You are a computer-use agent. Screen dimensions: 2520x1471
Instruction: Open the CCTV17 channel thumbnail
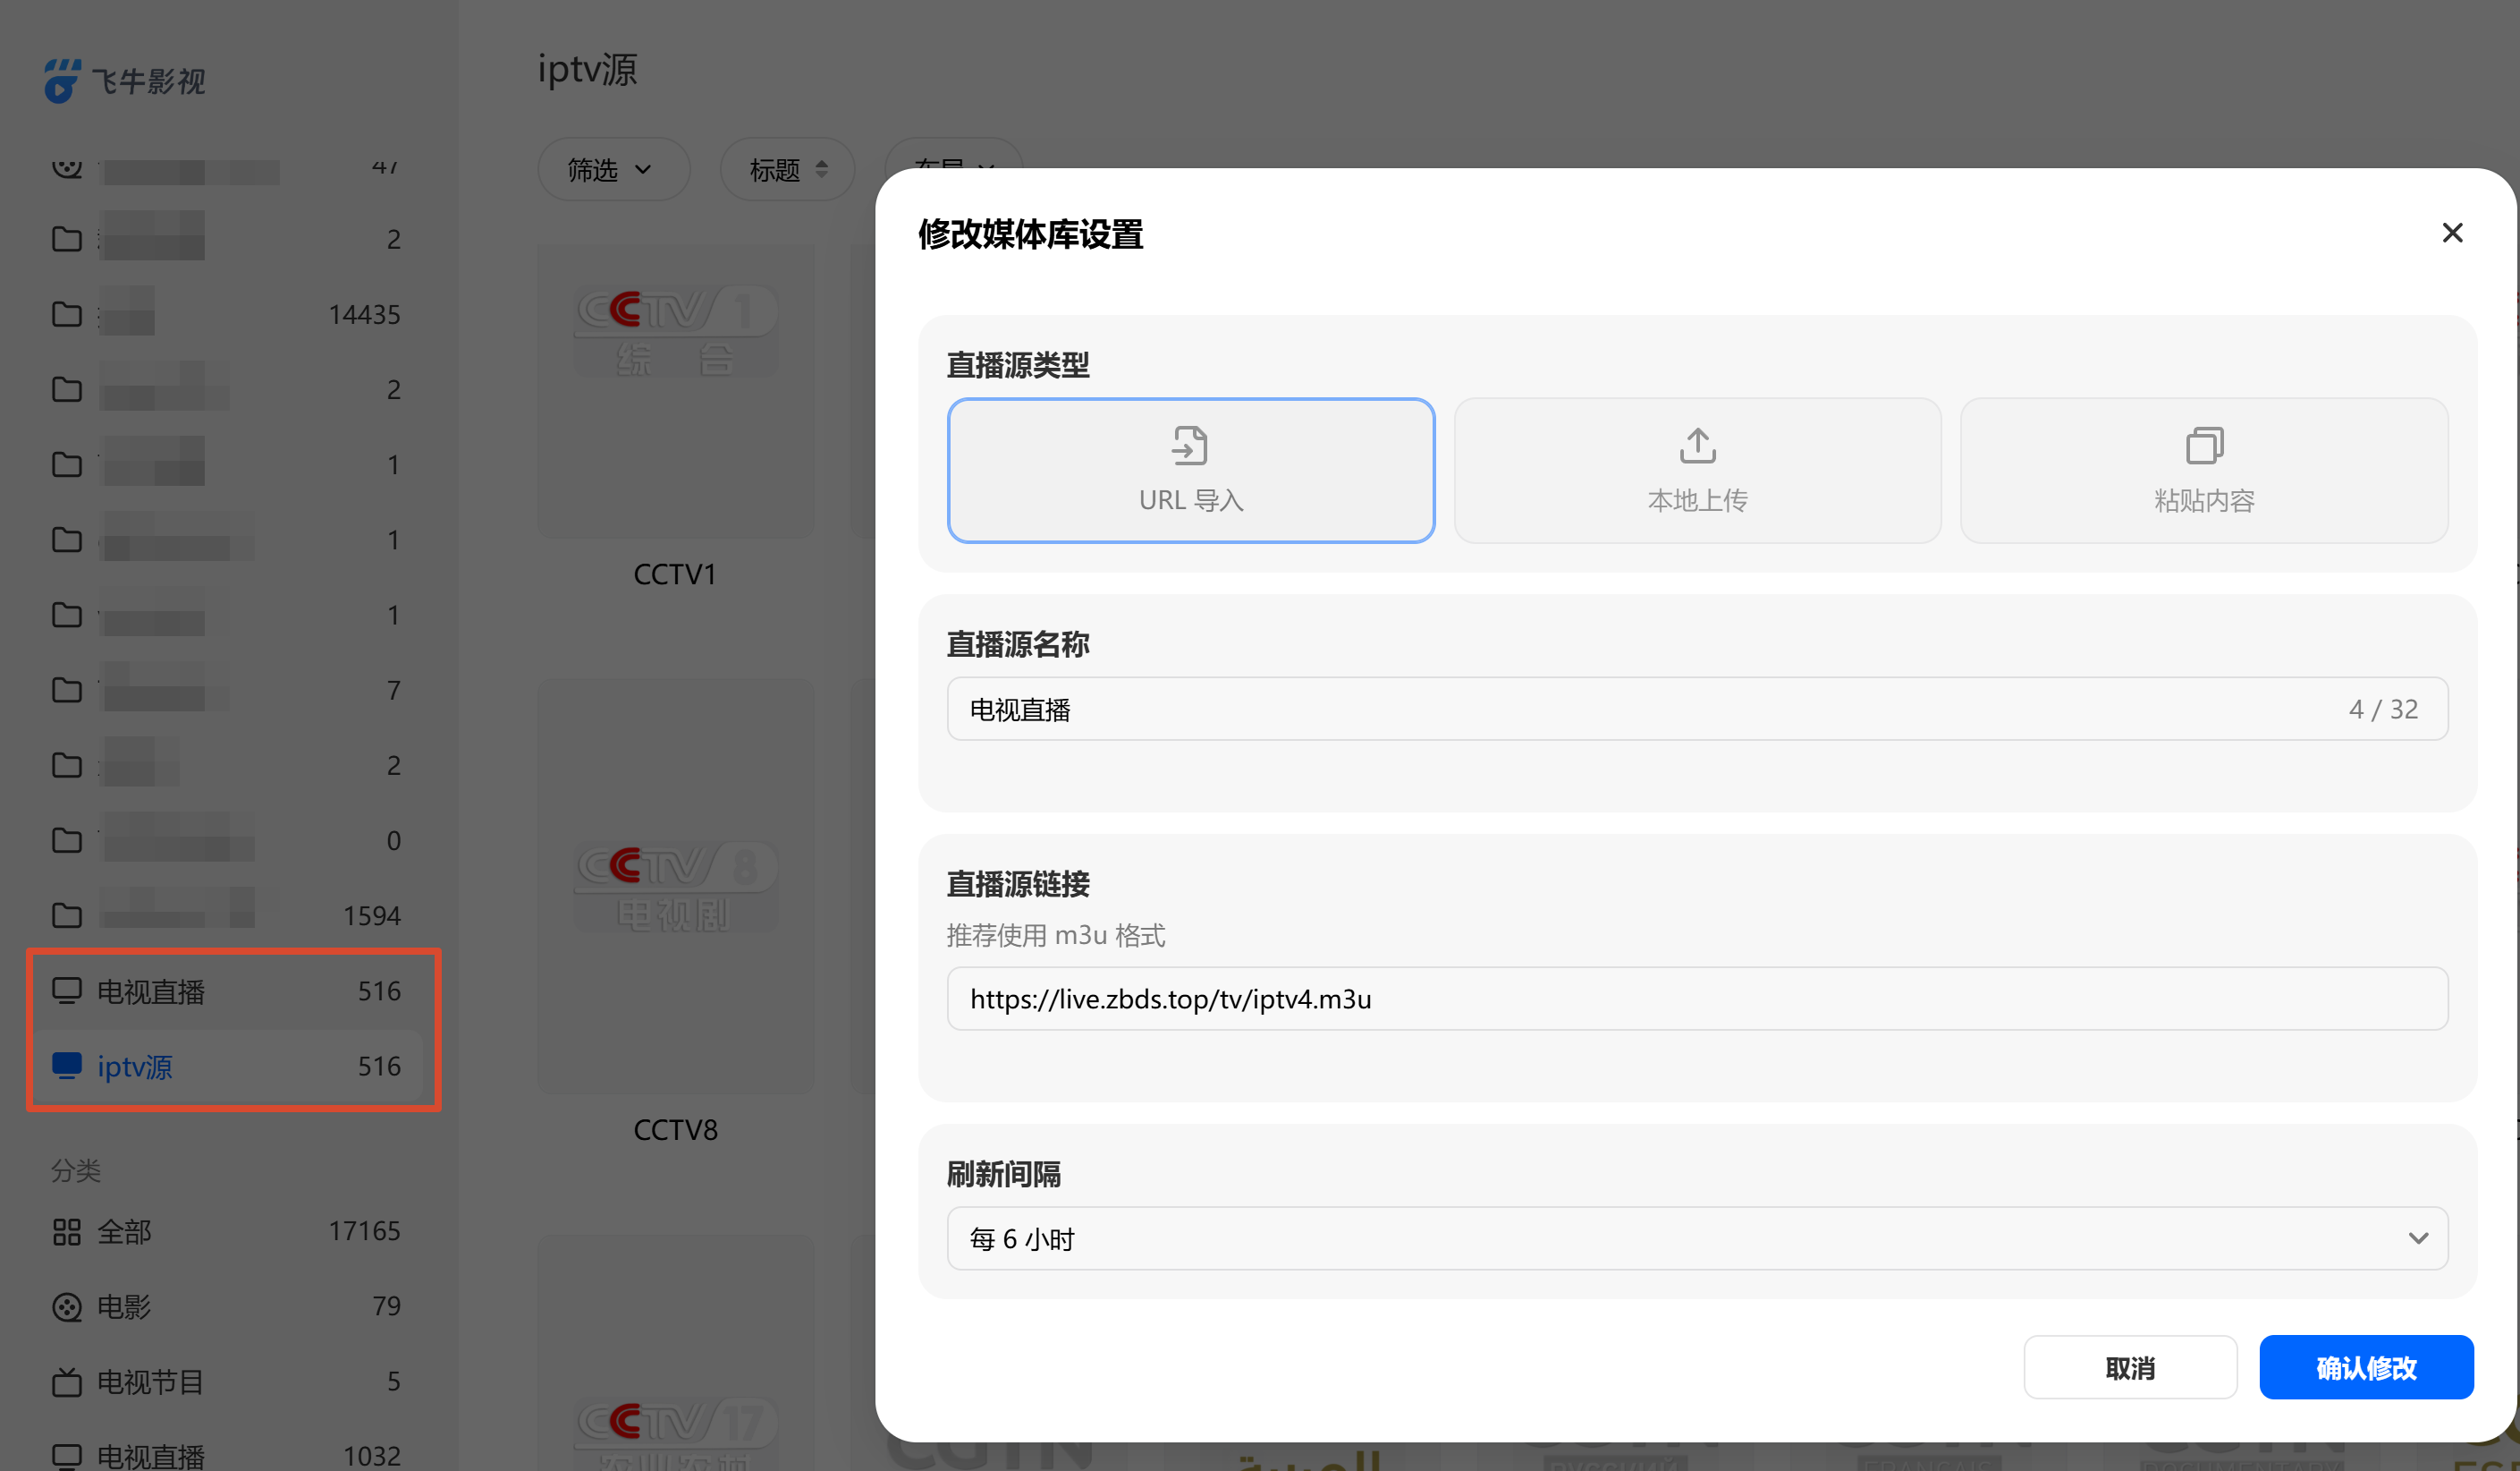[x=676, y=1353]
